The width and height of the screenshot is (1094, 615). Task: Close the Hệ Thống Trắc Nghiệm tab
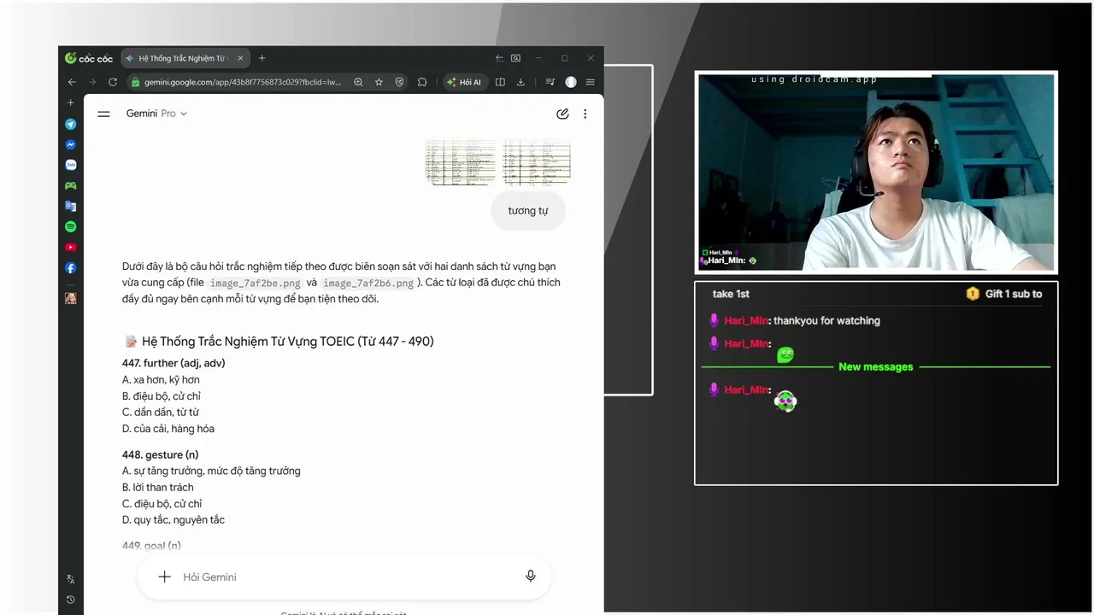tap(240, 58)
